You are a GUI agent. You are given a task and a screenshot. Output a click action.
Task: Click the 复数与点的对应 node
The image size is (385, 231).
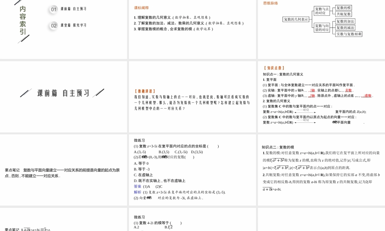coord(322,10)
